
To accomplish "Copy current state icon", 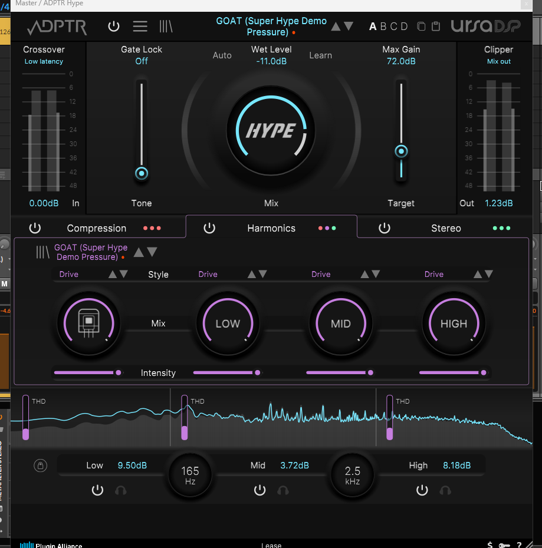I will point(421,26).
